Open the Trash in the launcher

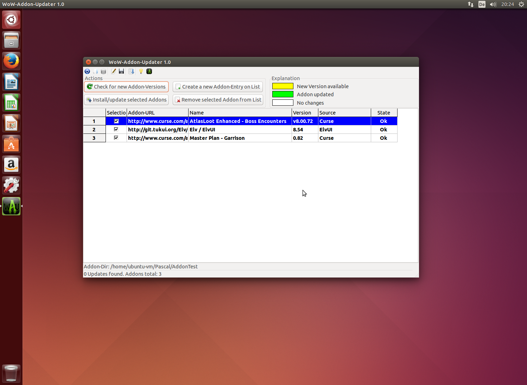pyautogui.click(x=11, y=373)
